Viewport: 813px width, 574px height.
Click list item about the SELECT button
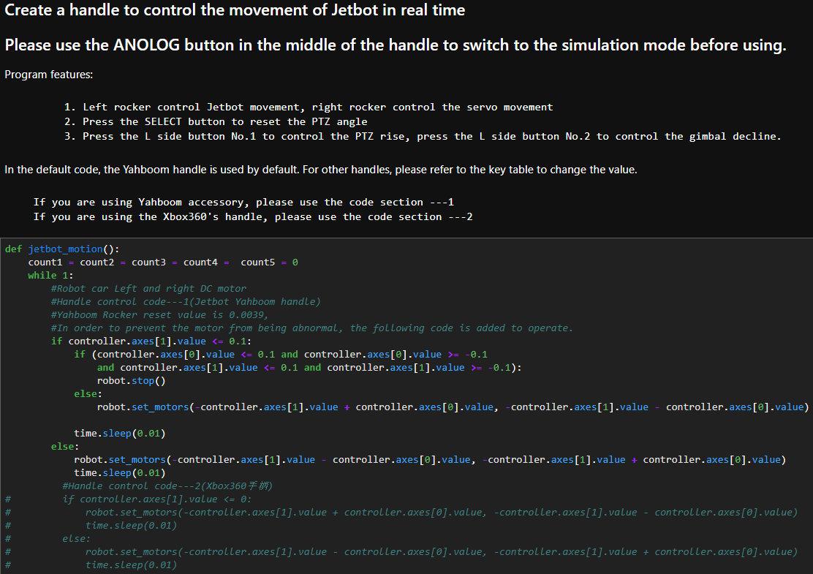[x=216, y=122]
